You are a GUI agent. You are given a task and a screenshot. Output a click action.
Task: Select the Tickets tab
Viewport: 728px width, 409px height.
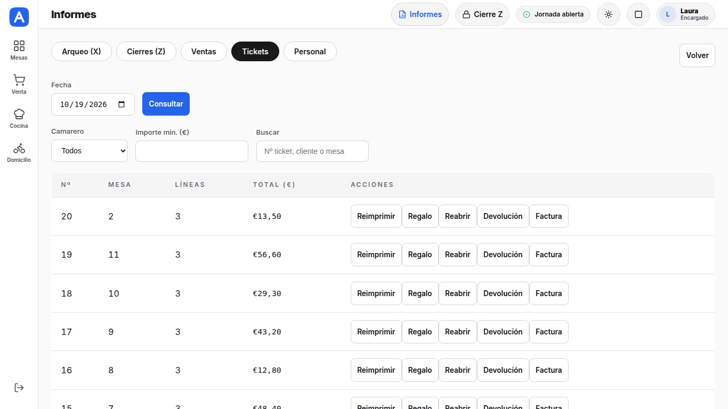click(255, 52)
